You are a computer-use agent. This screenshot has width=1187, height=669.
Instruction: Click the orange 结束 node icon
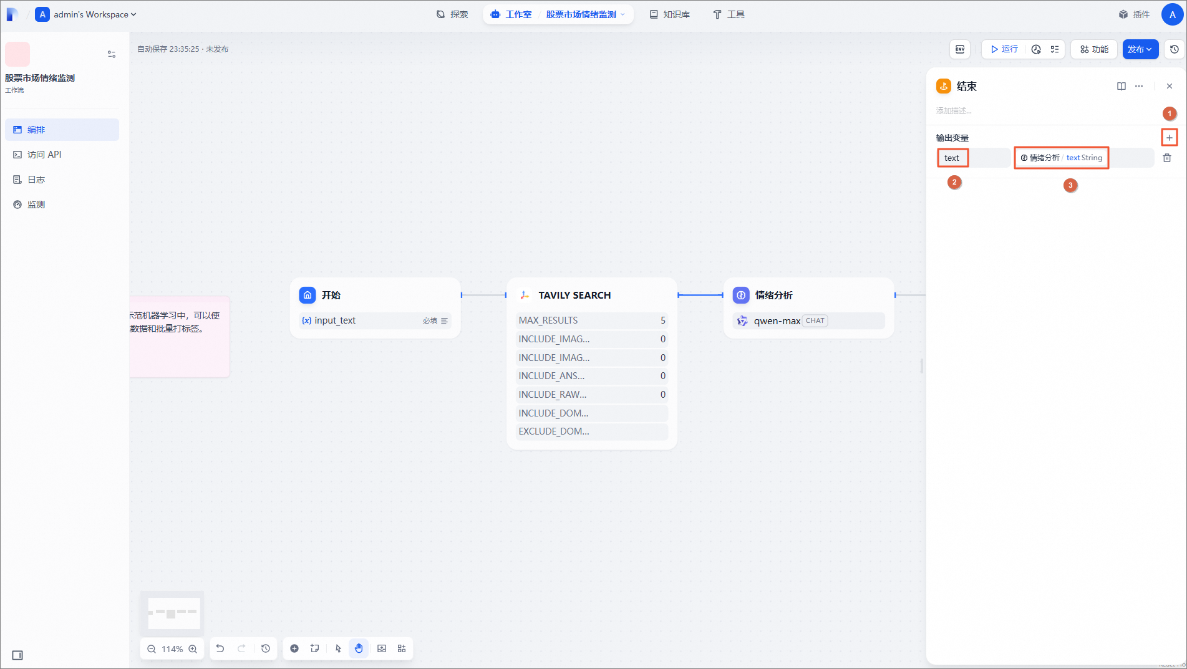(944, 86)
